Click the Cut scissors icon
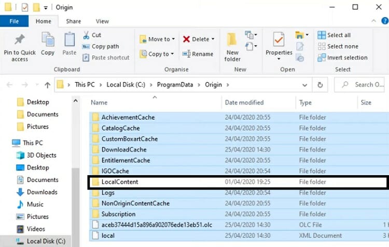The height and width of the screenshot is (247, 389). click(86, 35)
